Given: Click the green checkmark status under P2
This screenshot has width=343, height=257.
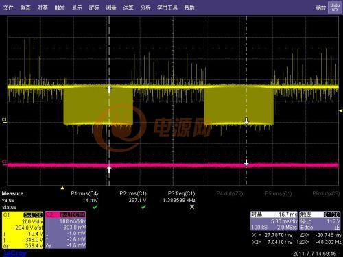Looking at the screenshot, I should tap(143, 207).
